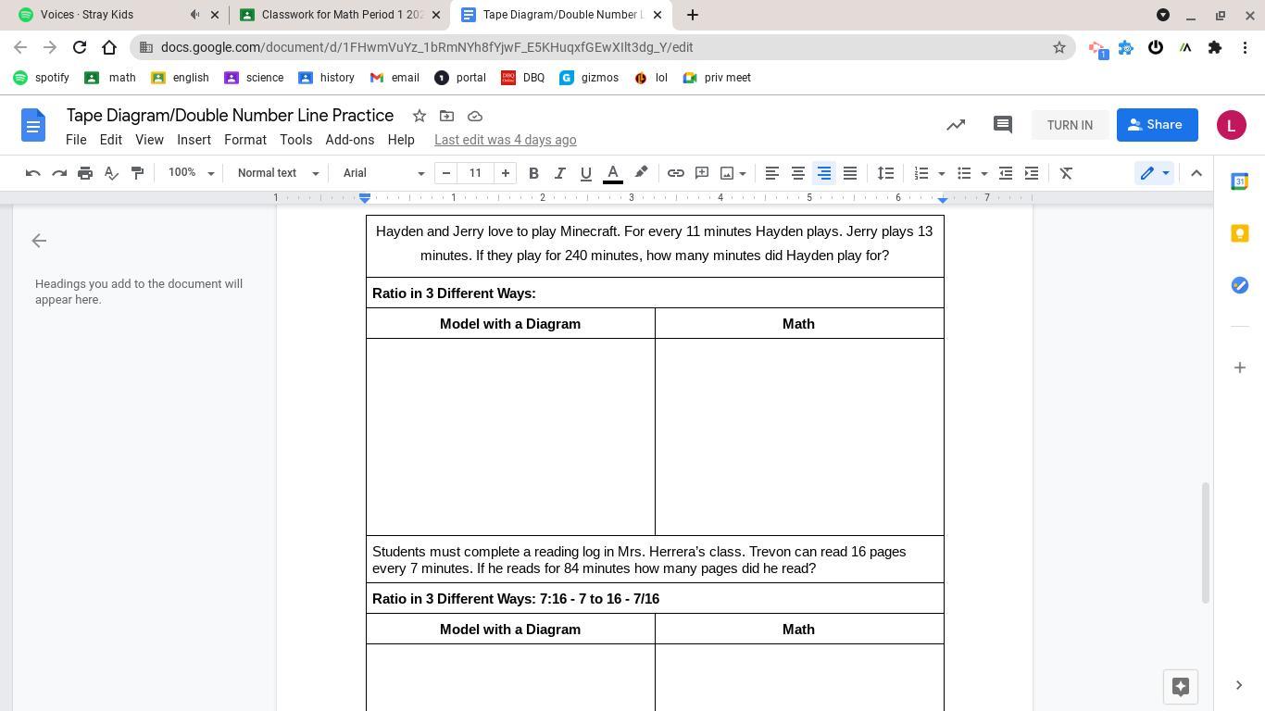
Task: Click the document vertical scrollbar
Action: (1205, 543)
